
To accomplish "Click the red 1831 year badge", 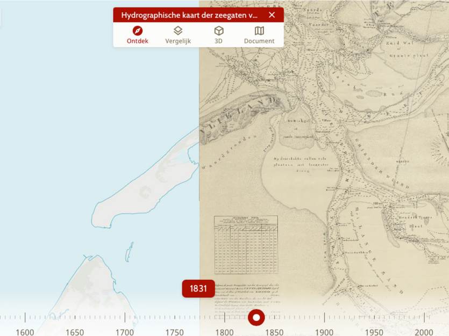I will pyautogui.click(x=198, y=289).
